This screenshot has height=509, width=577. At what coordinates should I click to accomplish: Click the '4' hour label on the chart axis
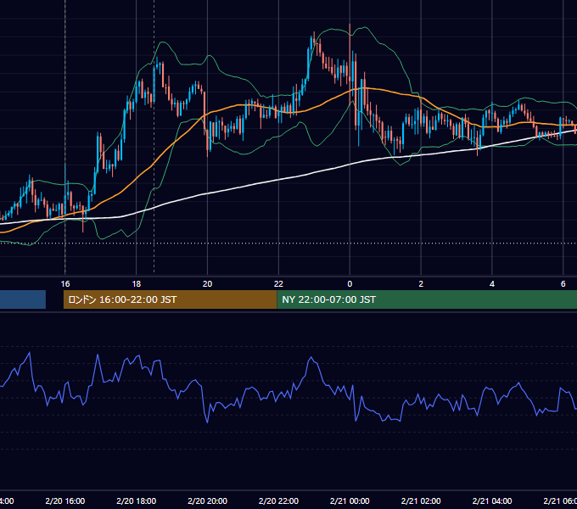tap(492, 284)
